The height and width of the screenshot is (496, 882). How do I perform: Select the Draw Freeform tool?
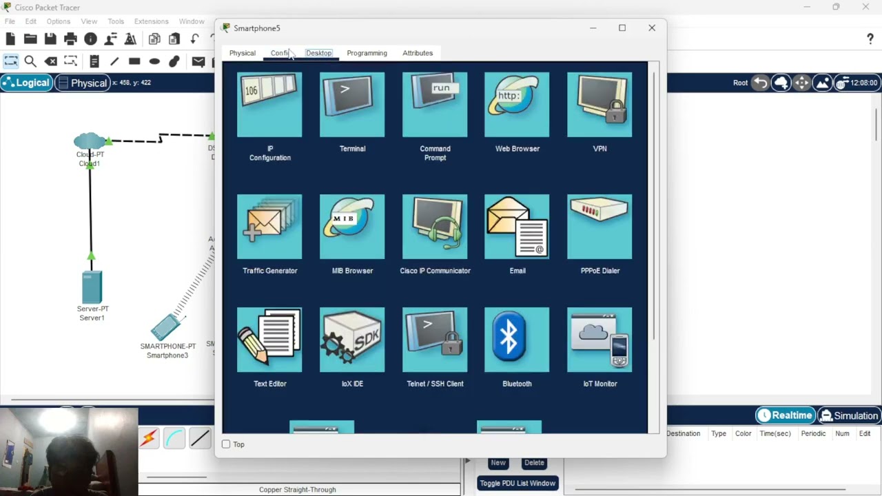tap(174, 61)
